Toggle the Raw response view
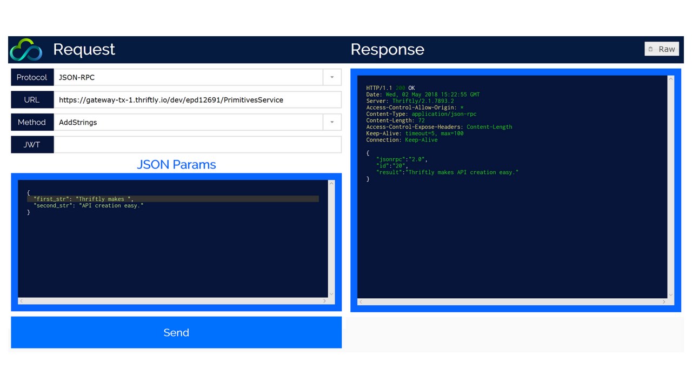 coord(662,49)
